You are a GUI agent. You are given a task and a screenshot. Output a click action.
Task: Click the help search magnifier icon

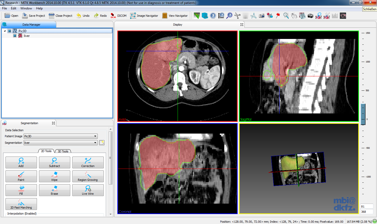[229, 16]
